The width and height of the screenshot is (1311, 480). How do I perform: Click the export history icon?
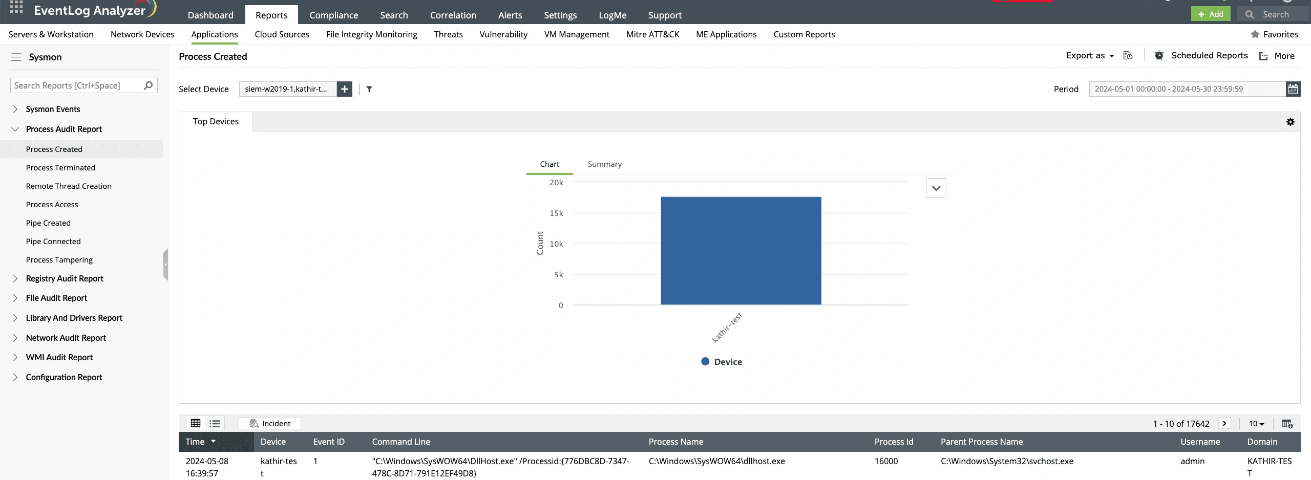pos(1128,56)
